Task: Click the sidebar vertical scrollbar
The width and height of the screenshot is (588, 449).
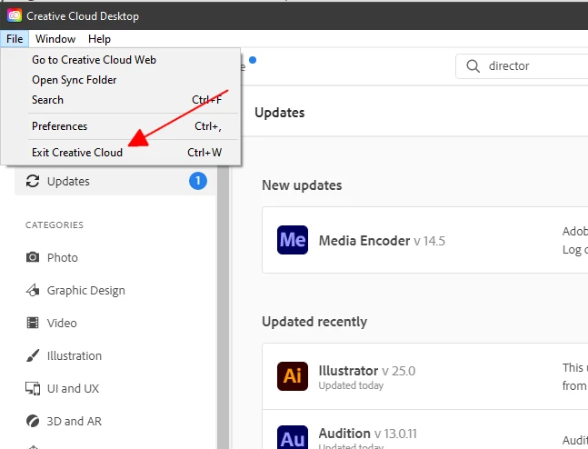Action: [x=223, y=307]
